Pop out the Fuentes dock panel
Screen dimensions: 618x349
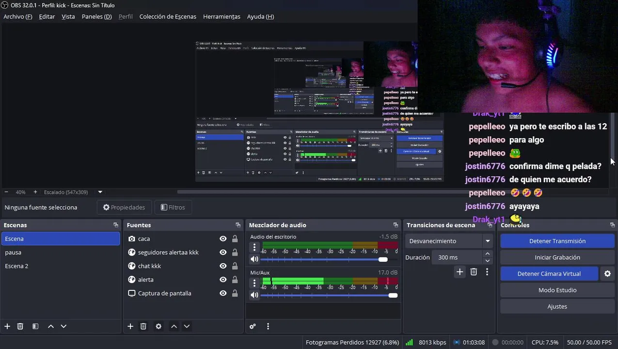click(x=238, y=225)
